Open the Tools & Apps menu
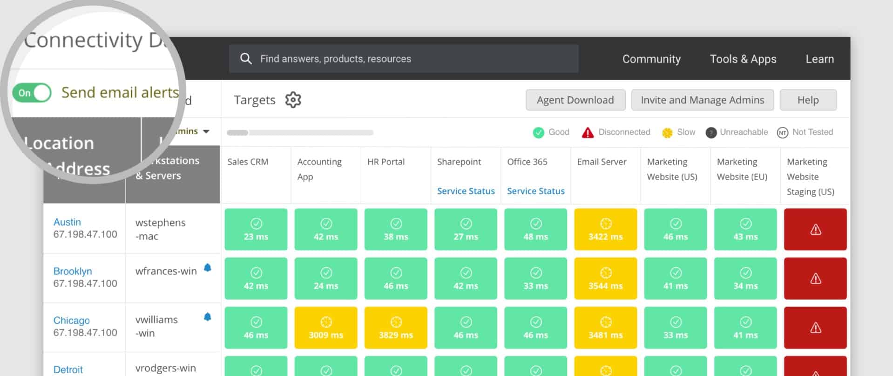893x376 pixels. pyautogui.click(x=743, y=59)
